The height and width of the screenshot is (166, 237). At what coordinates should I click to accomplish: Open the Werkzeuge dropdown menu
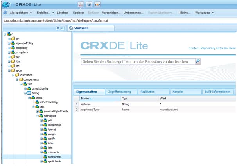(204, 13)
